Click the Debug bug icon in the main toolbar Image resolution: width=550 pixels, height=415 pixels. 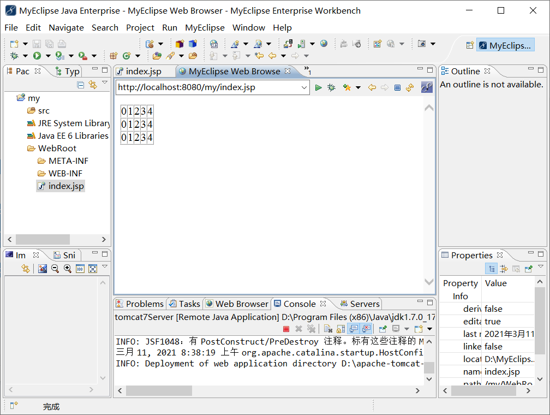click(x=14, y=56)
